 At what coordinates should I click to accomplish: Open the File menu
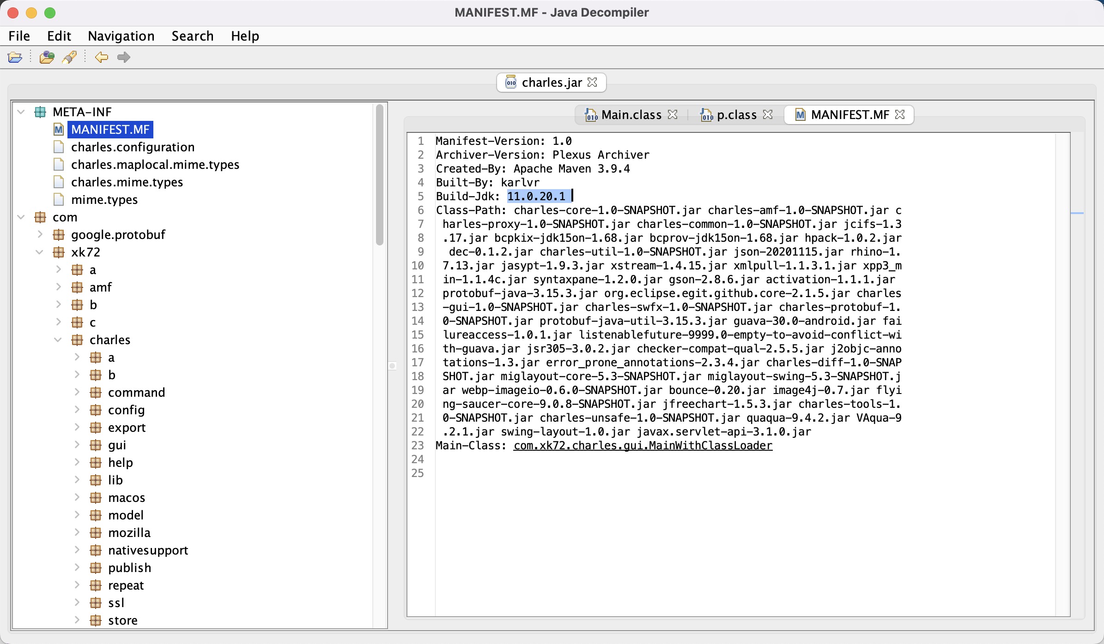click(19, 36)
